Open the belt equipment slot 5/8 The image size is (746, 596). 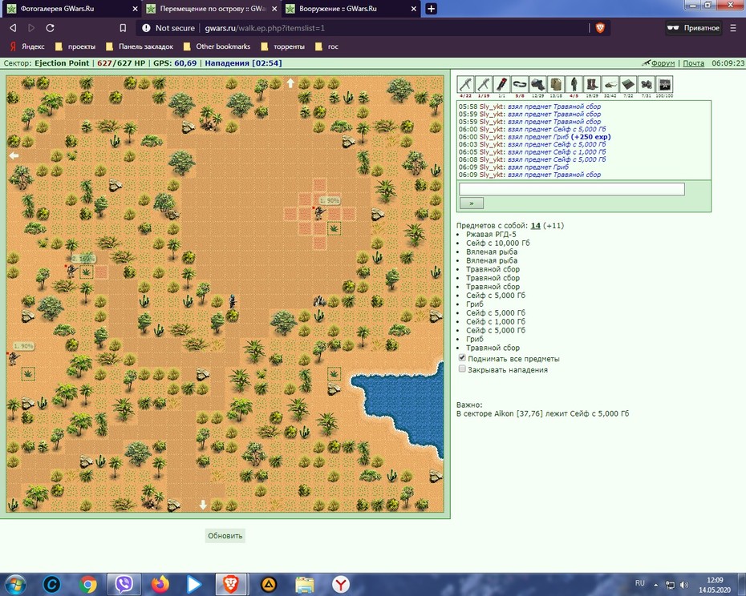(x=520, y=85)
